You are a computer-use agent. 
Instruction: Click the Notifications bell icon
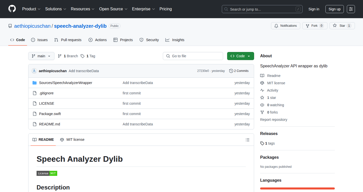[x=276, y=26]
